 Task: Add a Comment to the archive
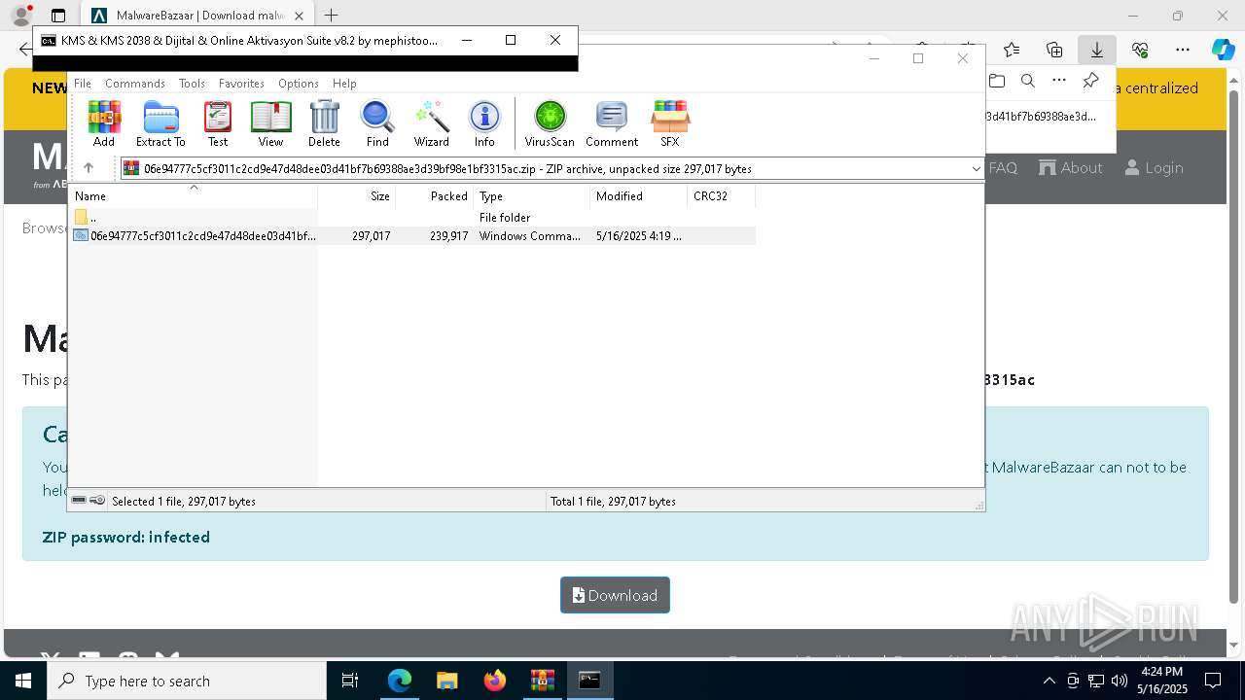tap(612, 123)
